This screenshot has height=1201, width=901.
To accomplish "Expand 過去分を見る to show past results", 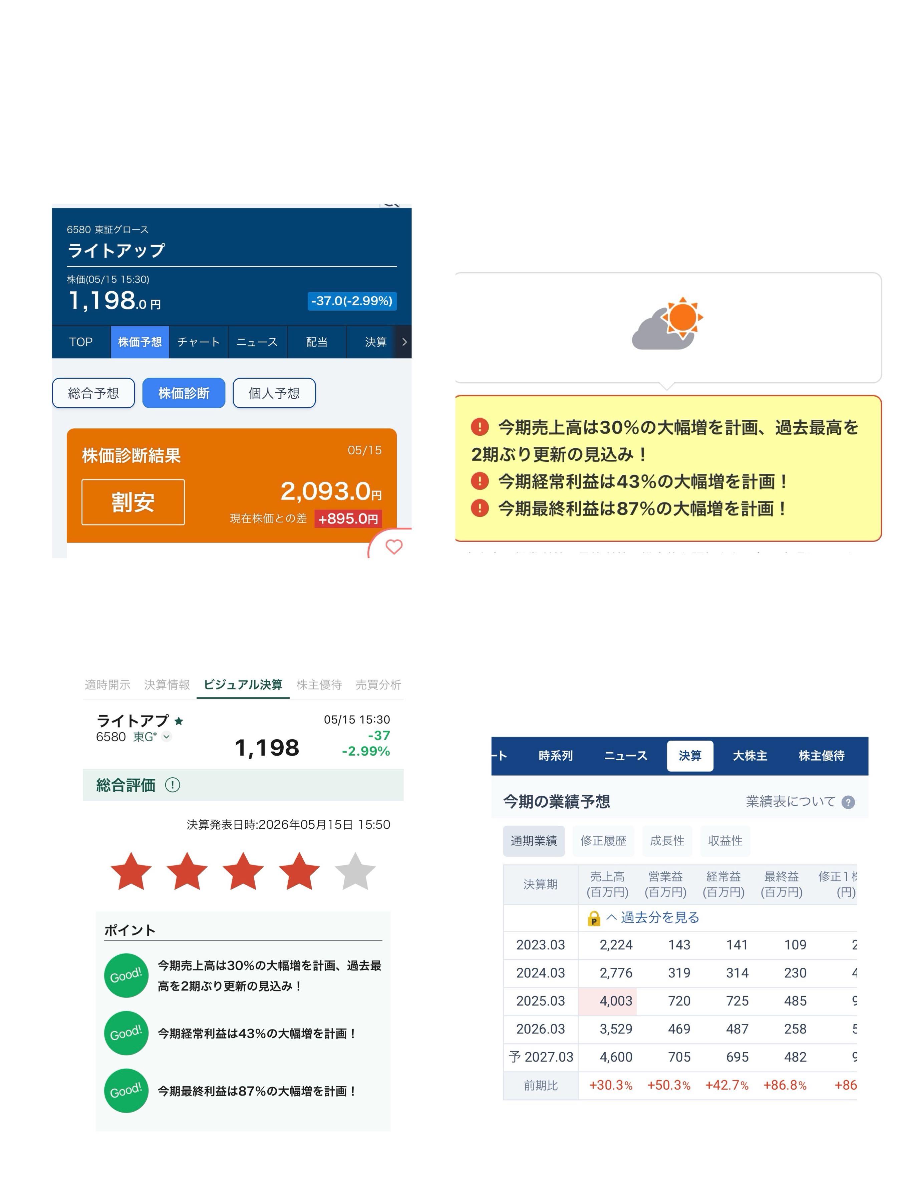I will pyautogui.click(x=652, y=917).
